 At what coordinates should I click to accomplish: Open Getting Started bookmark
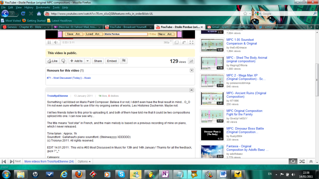tap(34, 21)
